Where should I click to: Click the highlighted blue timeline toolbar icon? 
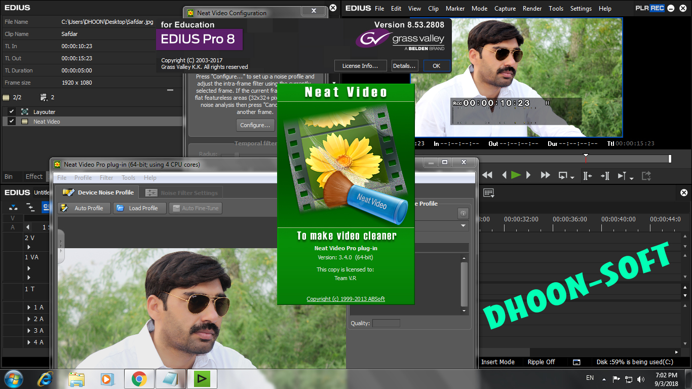(x=46, y=207)
